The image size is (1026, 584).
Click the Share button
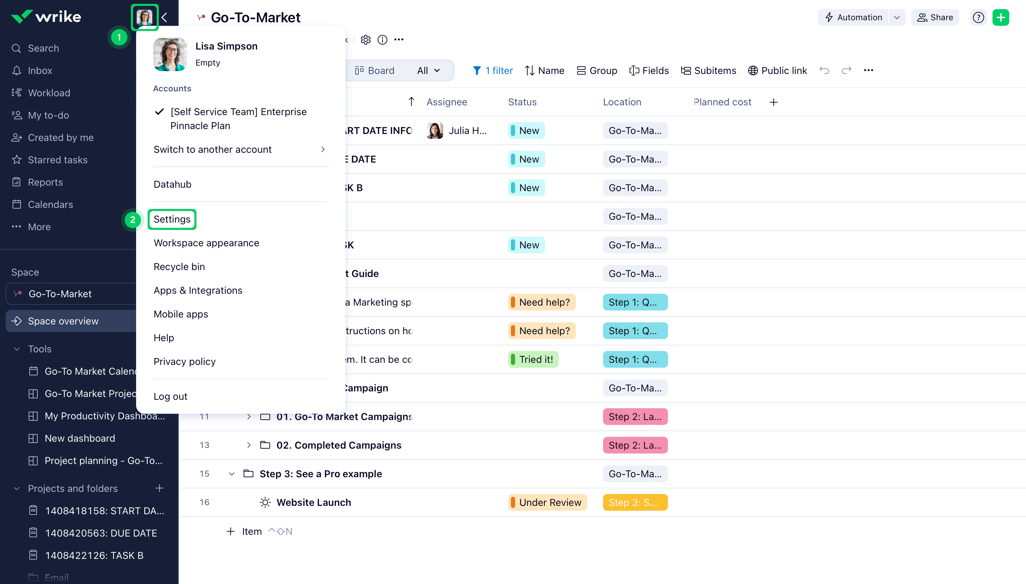(x=935, y=17)
